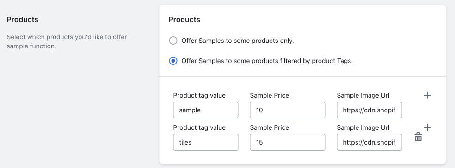
Task: Focus the Product tag value field containing 'tiles'
Action: point(206,142)
